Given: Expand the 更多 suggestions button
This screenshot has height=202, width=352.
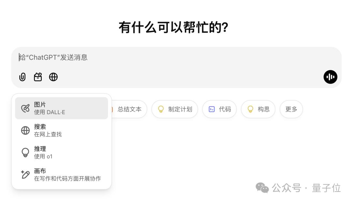Looking at the screenshot, I should point(291,109).
